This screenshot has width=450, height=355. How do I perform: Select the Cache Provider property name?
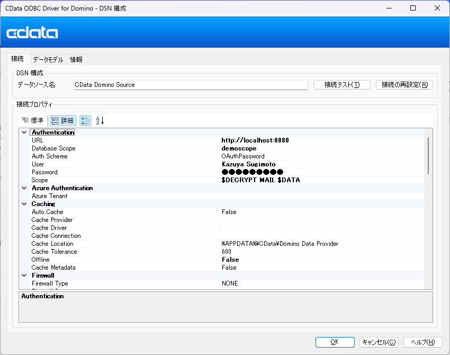coord(52,220)
